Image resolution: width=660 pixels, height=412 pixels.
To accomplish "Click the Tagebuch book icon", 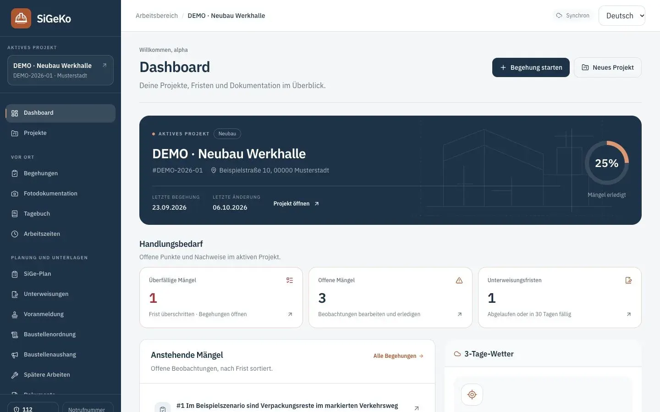I will point(15,214).
